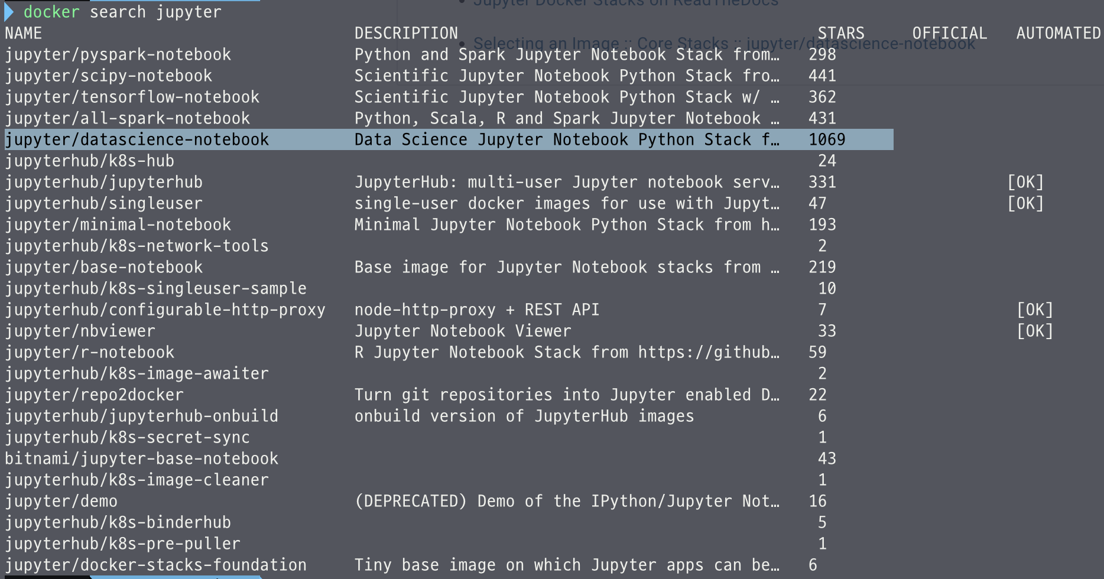This screenshot has width=1104, height=579.
Task: Click [OK] automated flag for configurable-http-proxy
Action: point(1035,310)
